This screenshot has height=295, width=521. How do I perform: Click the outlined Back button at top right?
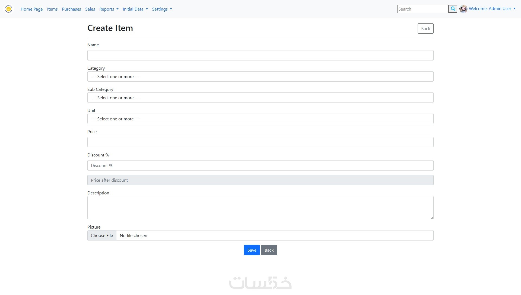tap(425, 28)
